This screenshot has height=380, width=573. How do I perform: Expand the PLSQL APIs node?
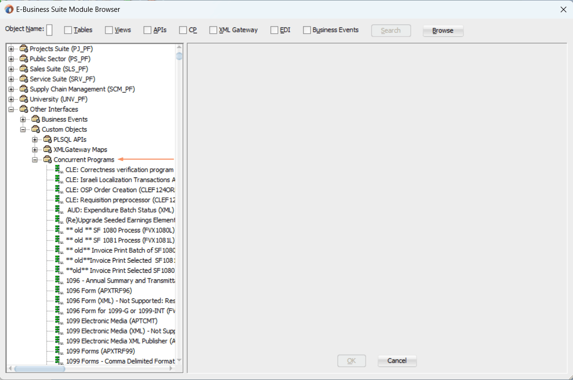tap(35, 139)
